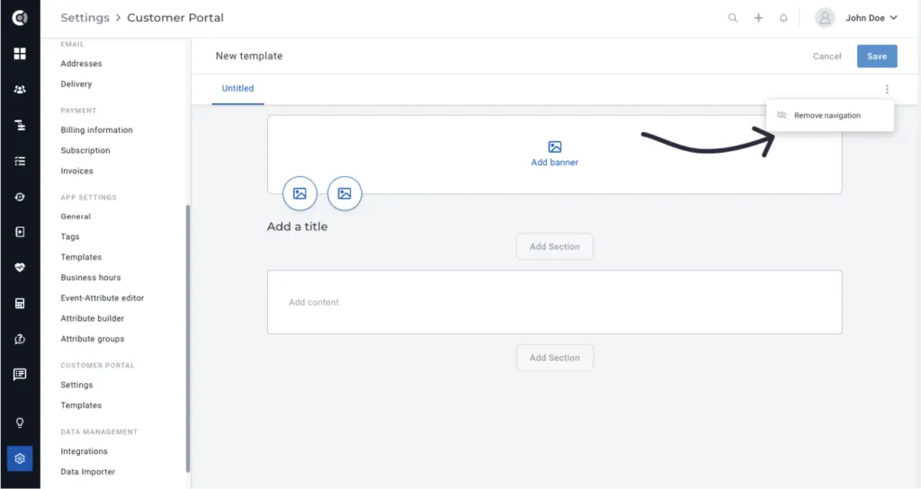Open the settings gear icon
921x489 pixels.
coord(20,458)
